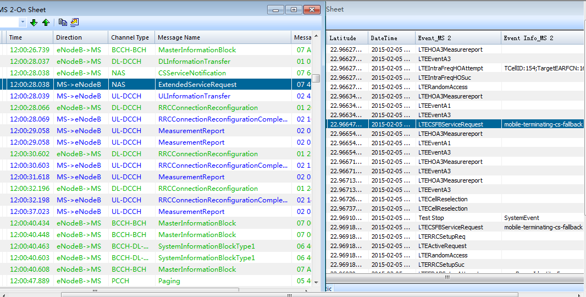586x297 pixels.
Task: Click the Event Info_MS 2 column header
Action: (543, 38)
